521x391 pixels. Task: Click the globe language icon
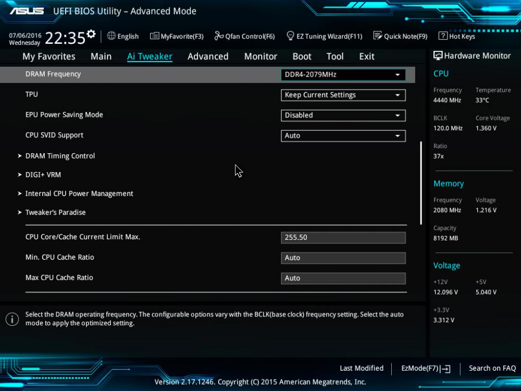111,36
